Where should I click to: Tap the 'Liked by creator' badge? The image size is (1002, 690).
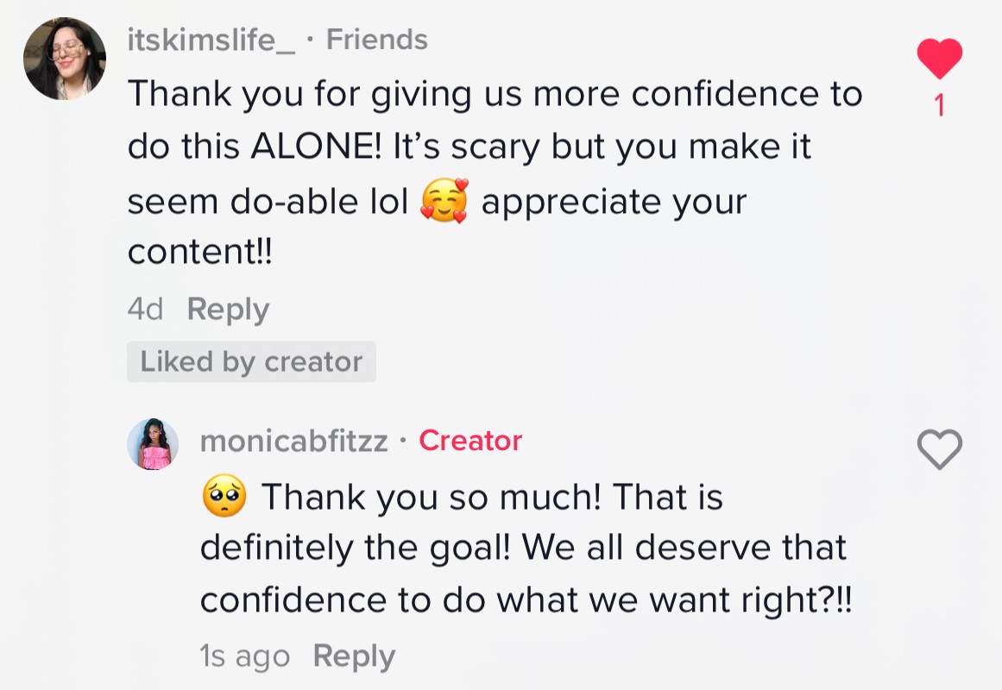pos(251,362)
